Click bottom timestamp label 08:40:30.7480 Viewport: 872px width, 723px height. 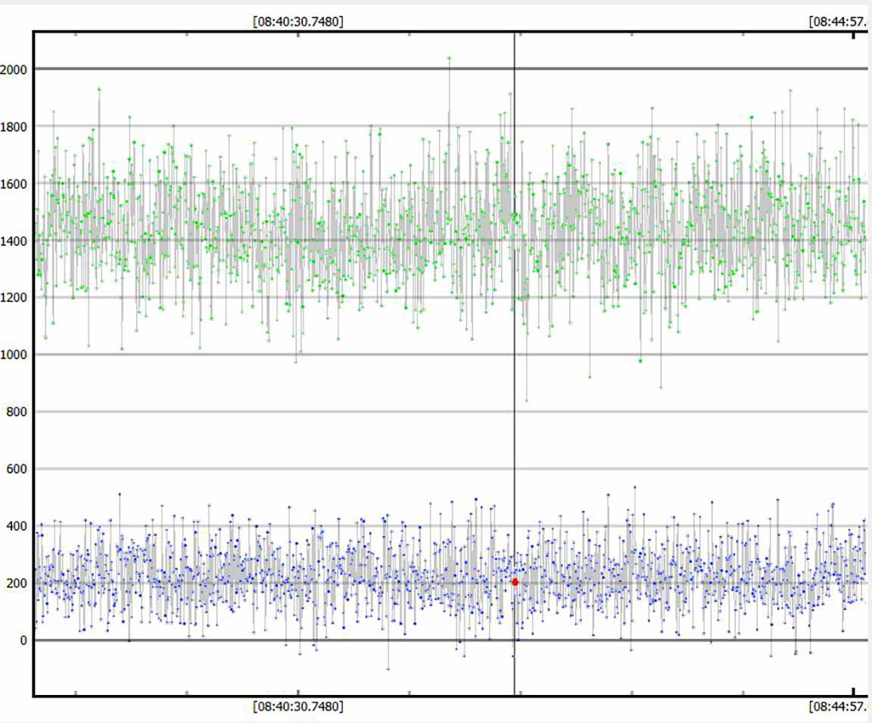(x=298, y=706)
